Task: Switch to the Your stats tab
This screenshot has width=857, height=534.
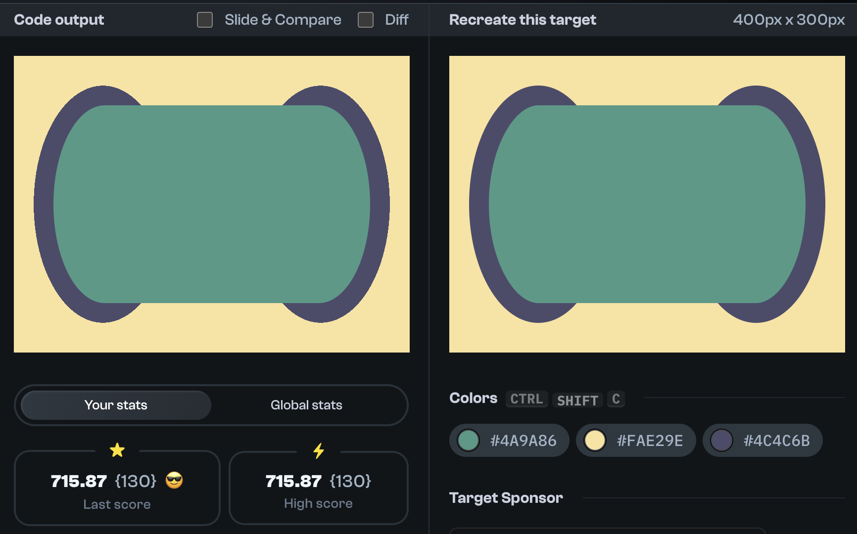Action: click(x=116, y=405)
